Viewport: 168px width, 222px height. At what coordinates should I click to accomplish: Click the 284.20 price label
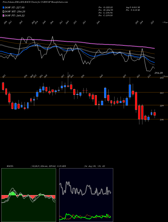159,73
